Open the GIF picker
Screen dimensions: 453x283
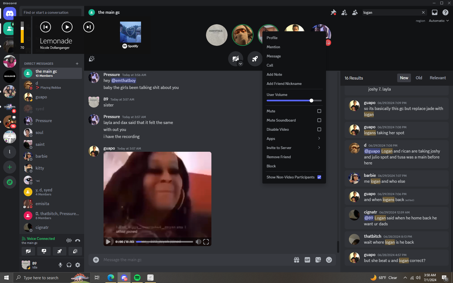[x=307, y=260]
